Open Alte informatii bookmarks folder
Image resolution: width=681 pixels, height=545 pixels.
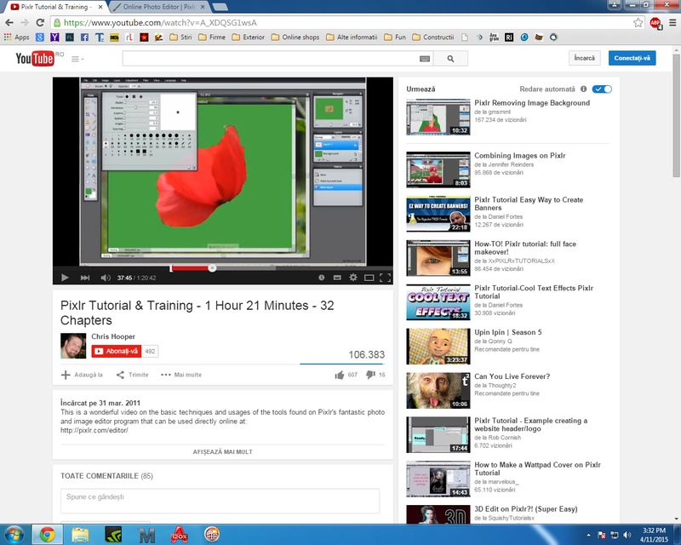(352, 37)
